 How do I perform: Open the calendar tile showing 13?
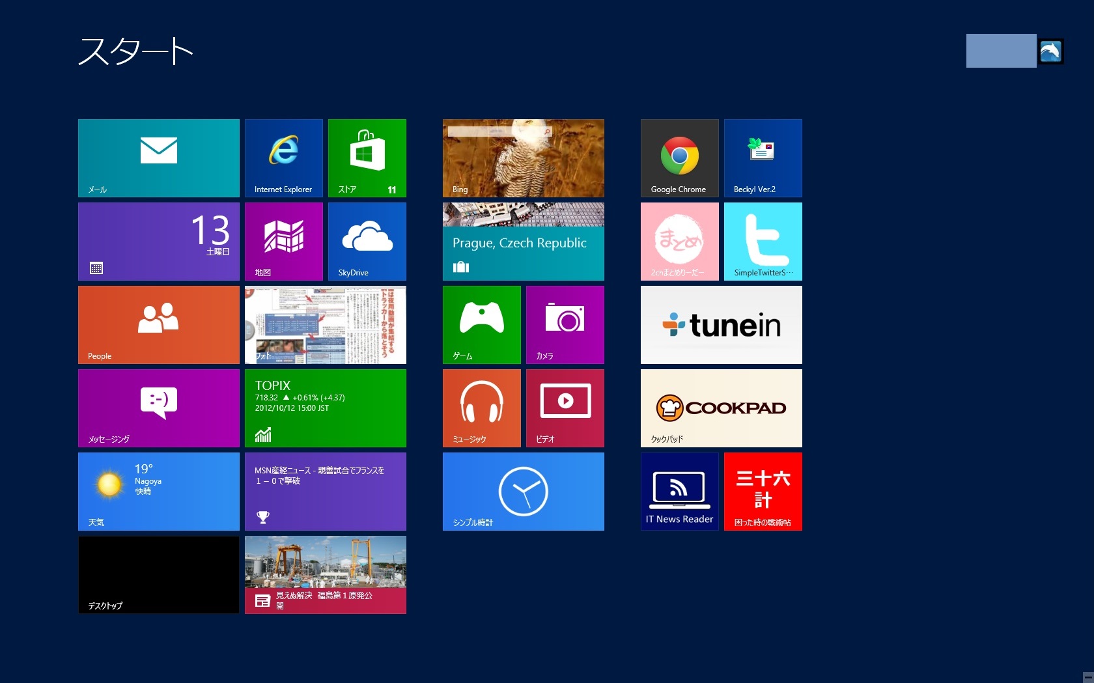coord(159,242)
